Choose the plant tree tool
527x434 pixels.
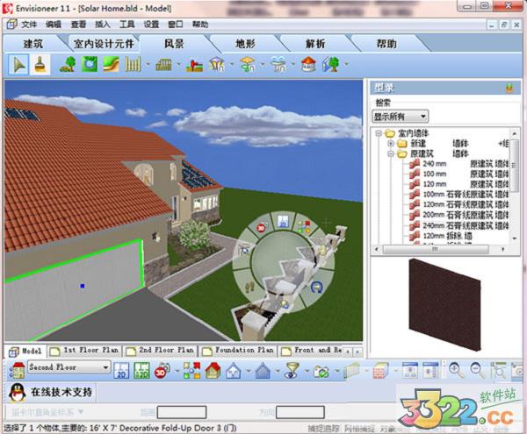pyautogui.click(x=68, y=64)
